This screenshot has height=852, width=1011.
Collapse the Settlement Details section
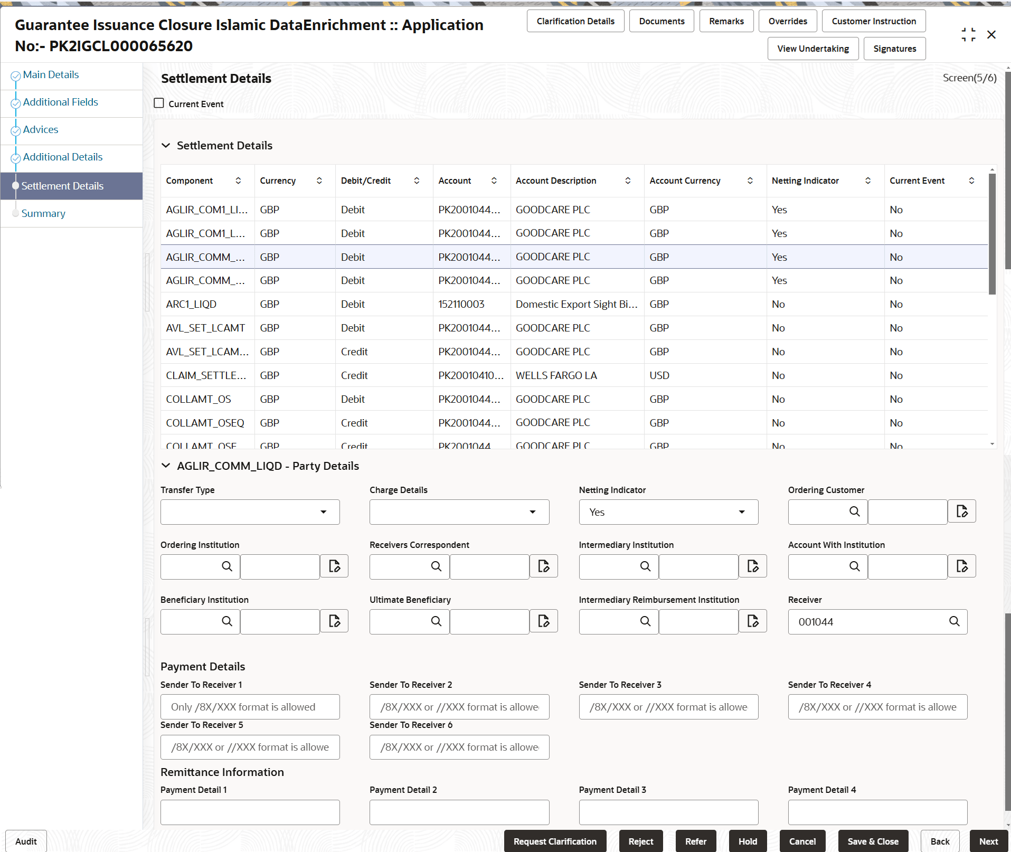pos(166,146)
